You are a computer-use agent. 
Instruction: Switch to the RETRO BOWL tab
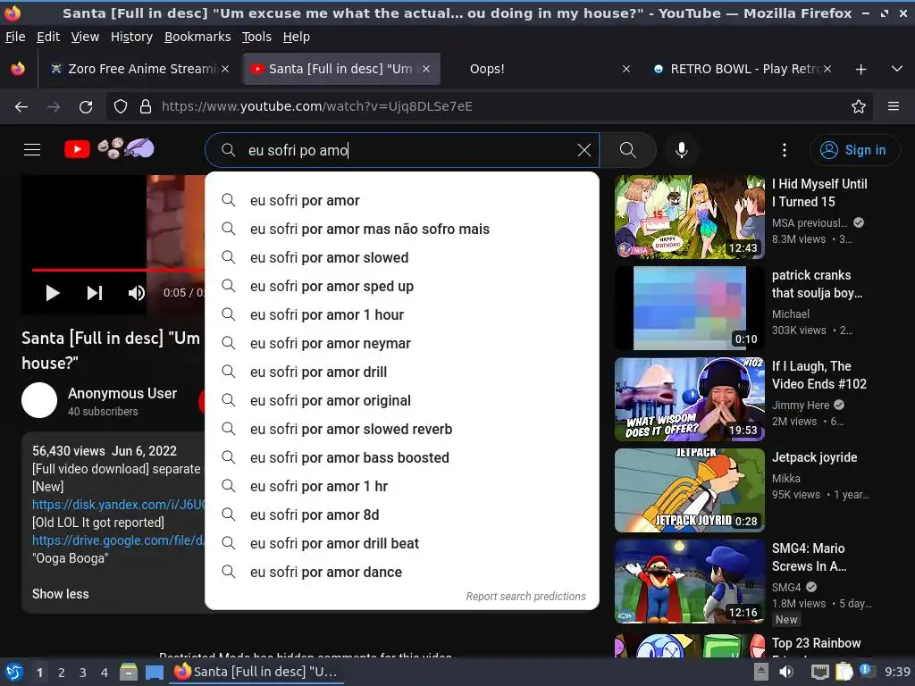(x=741, y=69)
